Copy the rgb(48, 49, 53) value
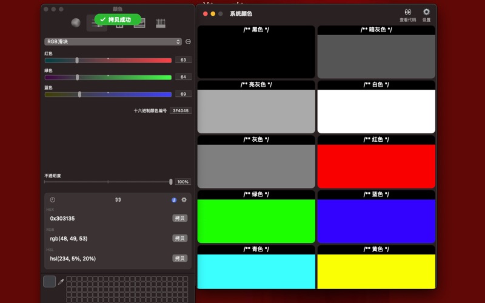The height and width of the screenshot is (303, 485). [180, 238]
